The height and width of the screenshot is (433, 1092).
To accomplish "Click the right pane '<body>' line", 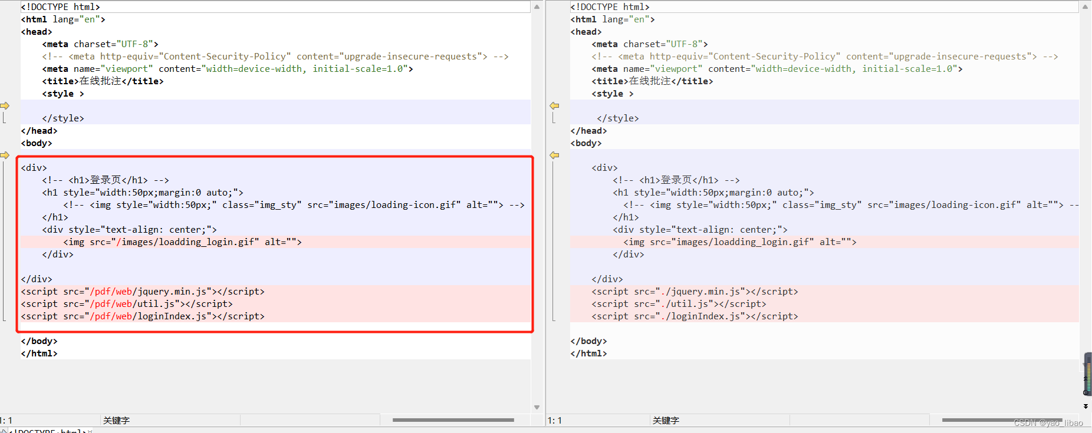I will pos(586,143).
